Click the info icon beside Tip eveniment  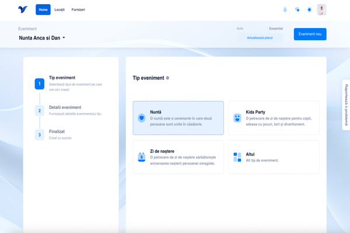168,78
